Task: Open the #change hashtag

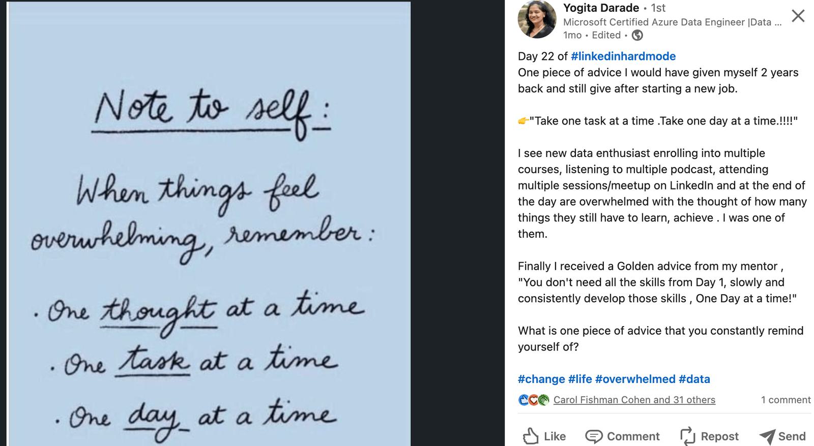Action: pyautogui.click(x=541, y=379)
